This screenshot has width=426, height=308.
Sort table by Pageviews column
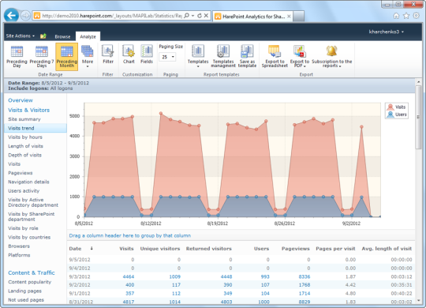point(296,249)
